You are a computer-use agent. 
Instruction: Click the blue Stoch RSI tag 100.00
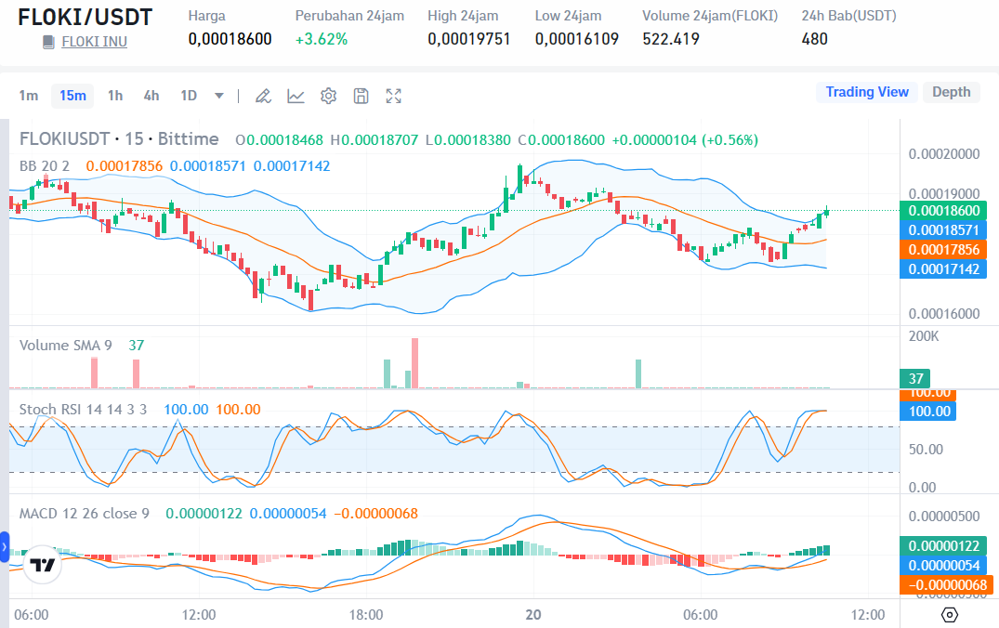pyautogui.click(x=928, y=412)
